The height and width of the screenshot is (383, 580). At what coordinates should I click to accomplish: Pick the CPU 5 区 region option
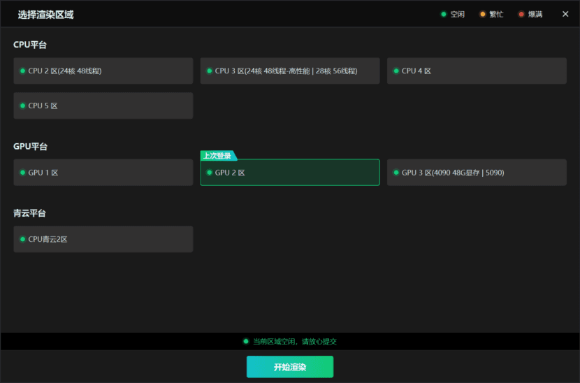pos(103,106)
